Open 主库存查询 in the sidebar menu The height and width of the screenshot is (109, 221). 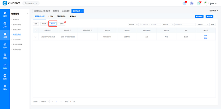(x=16, y=24)
